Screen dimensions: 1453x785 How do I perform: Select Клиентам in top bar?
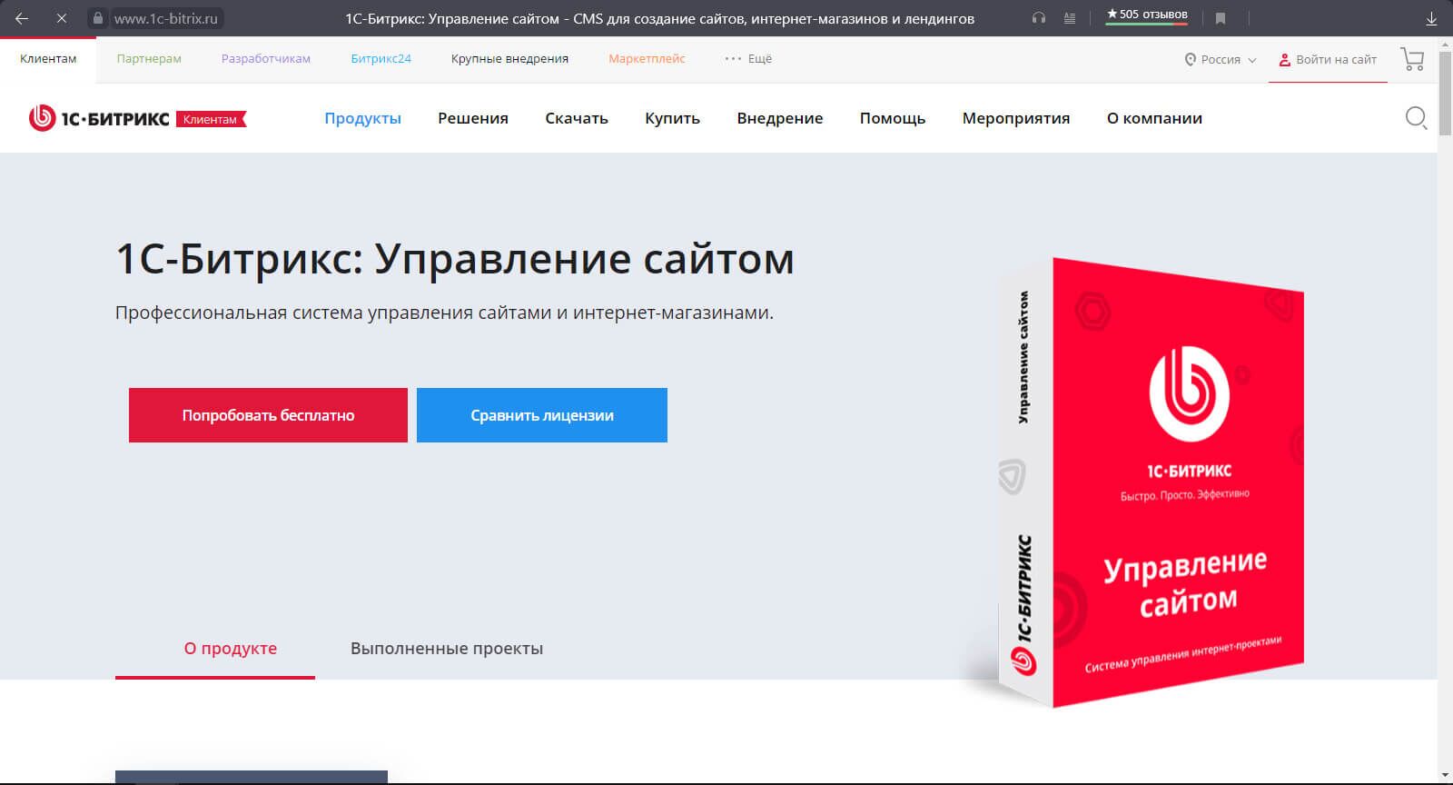coord(48,58)
